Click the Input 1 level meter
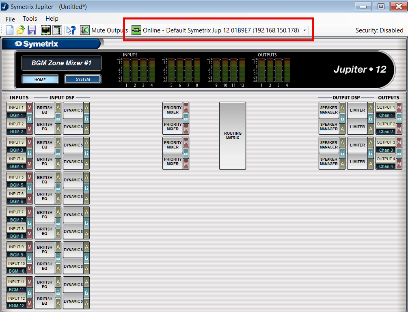The width and height of the screenshot is (408, 312). (x=126, y=70)
